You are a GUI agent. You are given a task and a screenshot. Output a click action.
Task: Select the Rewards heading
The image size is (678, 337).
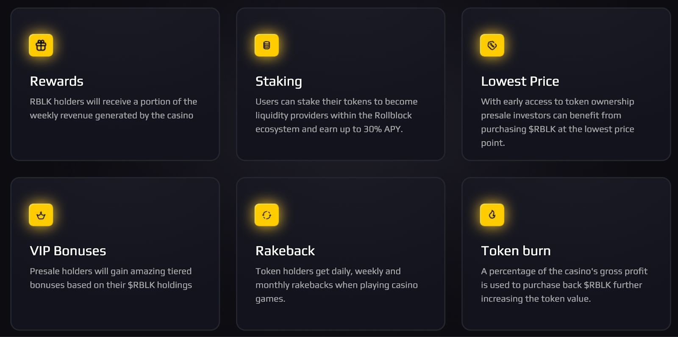point(57,81)
